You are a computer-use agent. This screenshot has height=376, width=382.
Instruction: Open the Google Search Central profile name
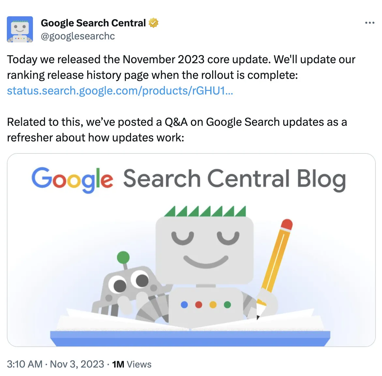[93, 23]
